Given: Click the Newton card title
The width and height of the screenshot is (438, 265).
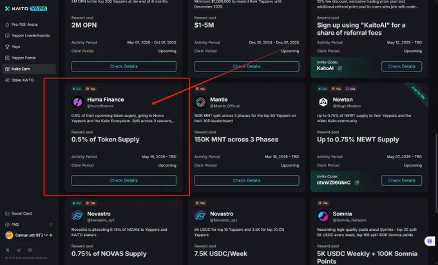Looking at the screenshot, I should [343, 100].
